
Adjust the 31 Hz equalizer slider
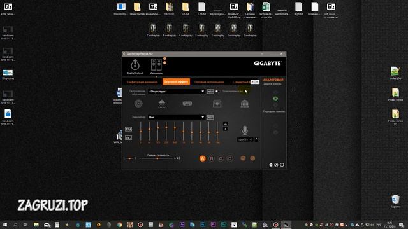coord(141,132)
